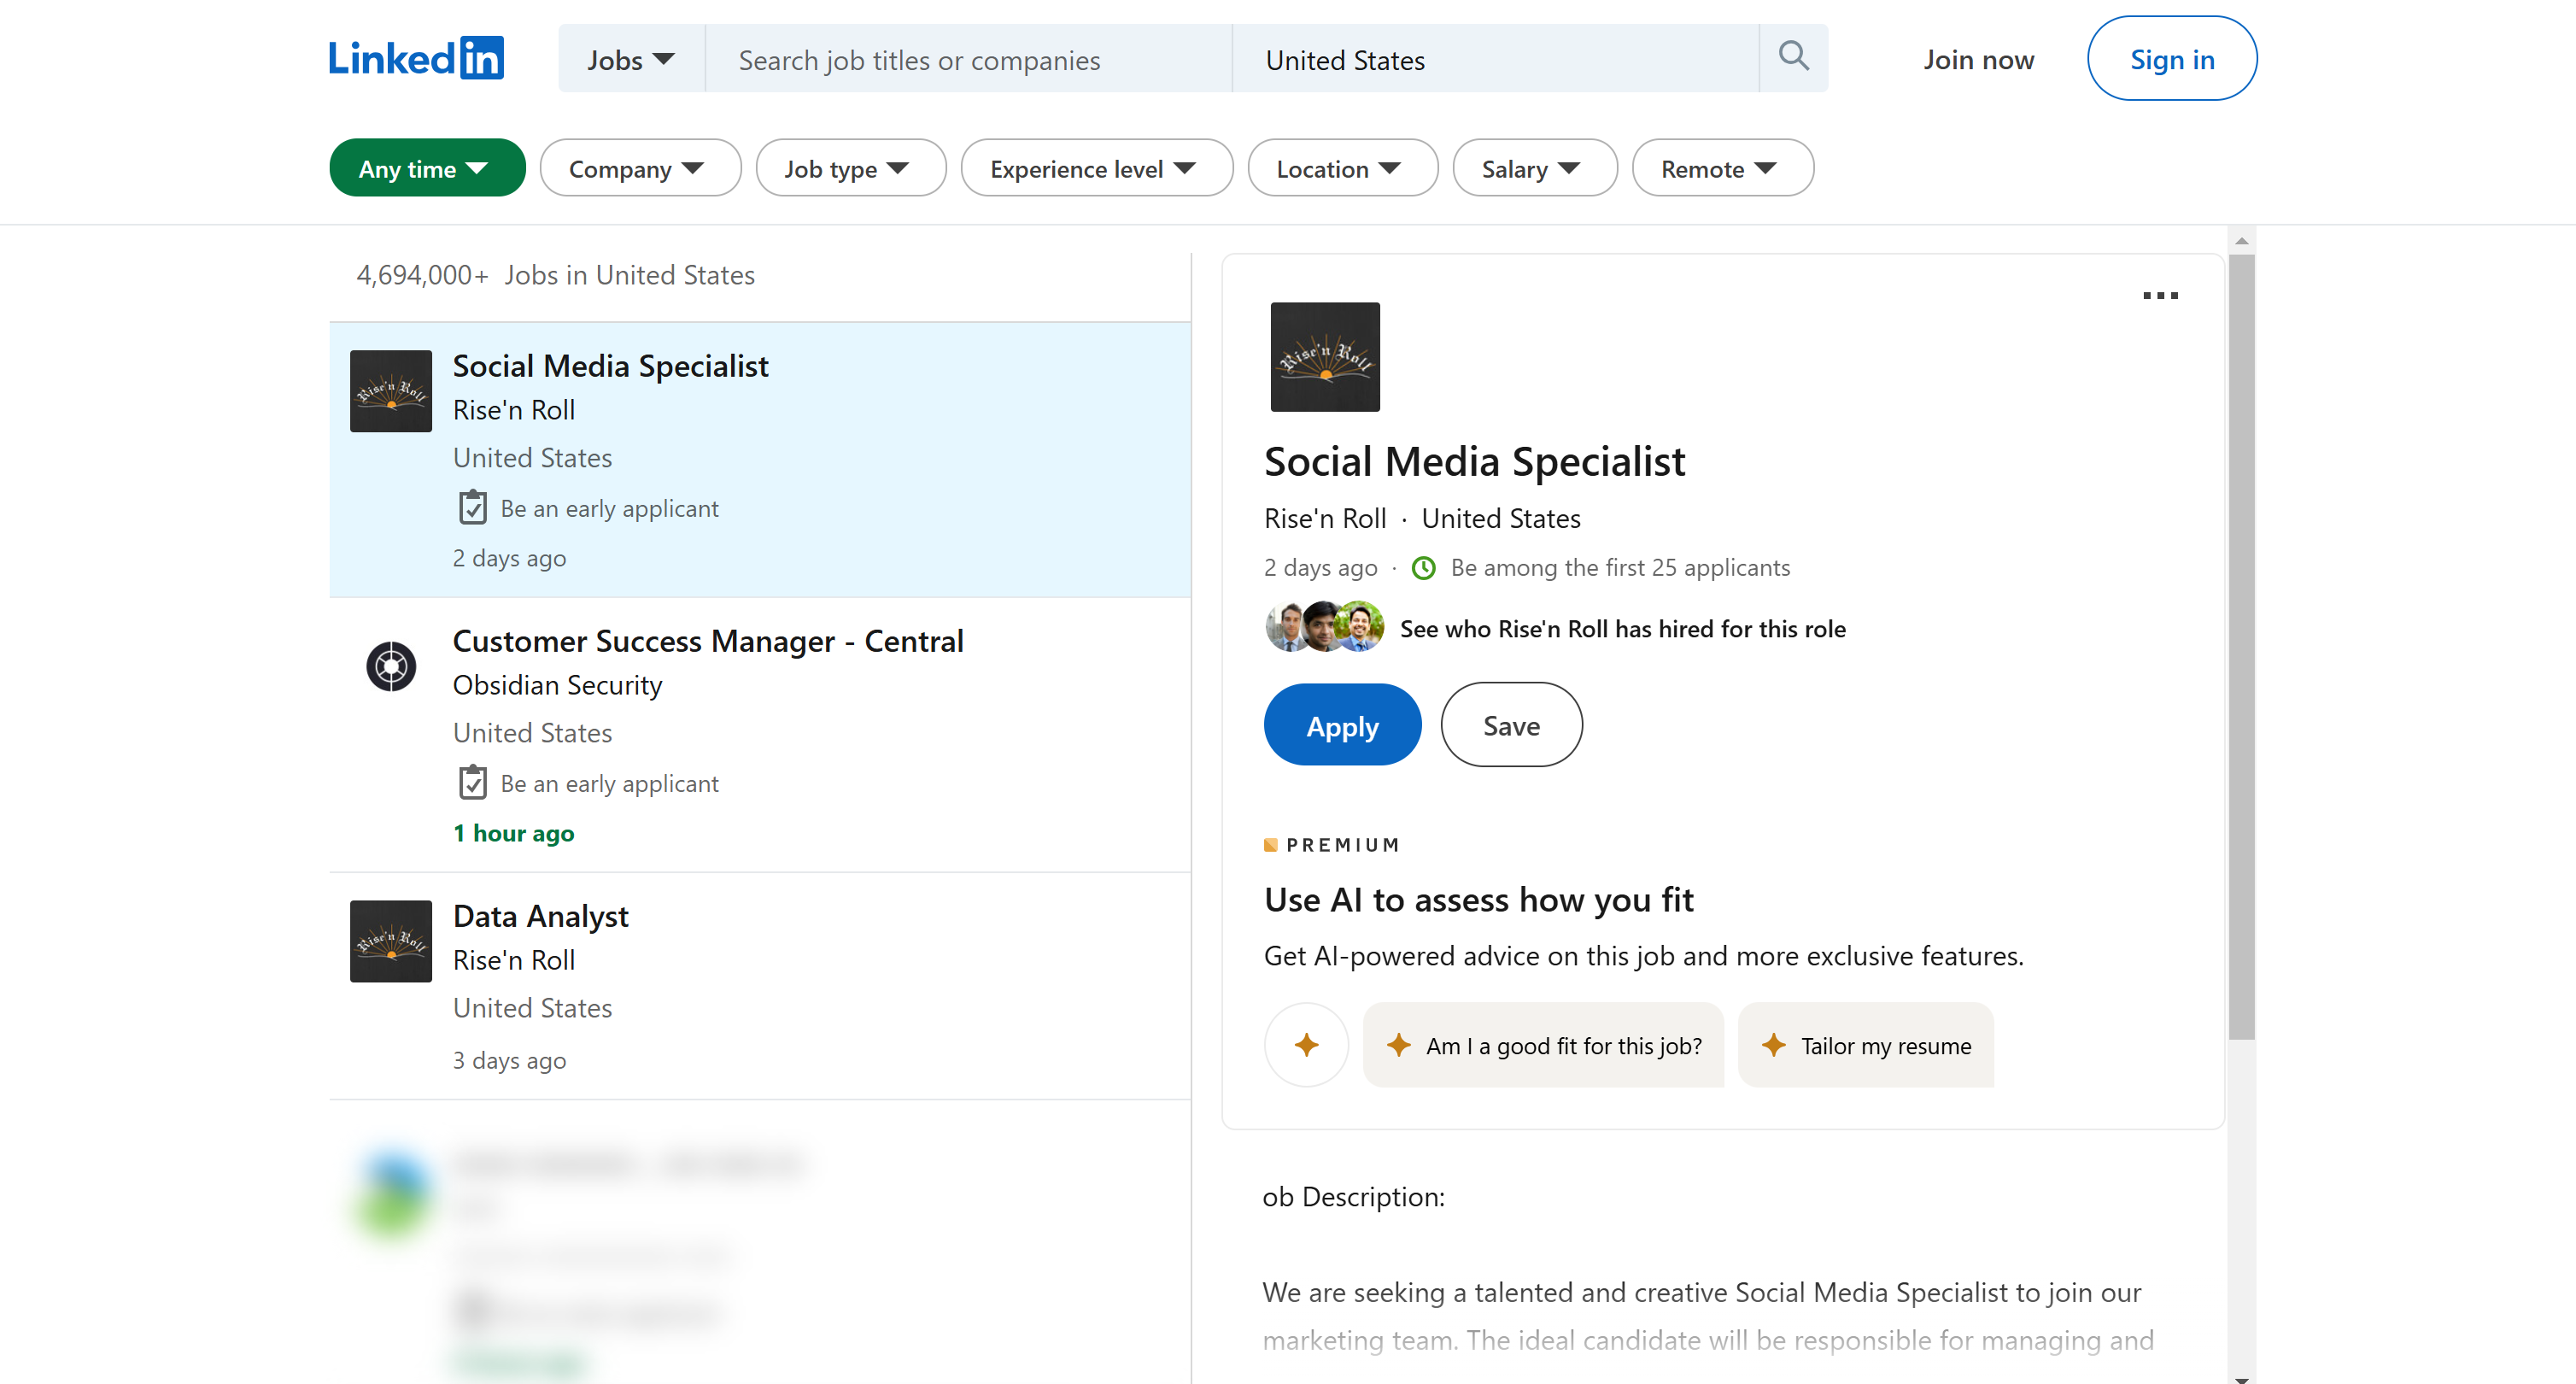The height and width of the screenshot is (1384, 2576).
Task: Click the Obsidian Security company logo
Action: pos(390,665)
